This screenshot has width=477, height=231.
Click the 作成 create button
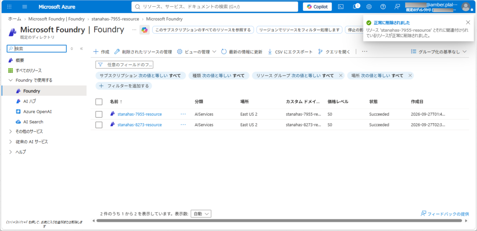point(101,52)
